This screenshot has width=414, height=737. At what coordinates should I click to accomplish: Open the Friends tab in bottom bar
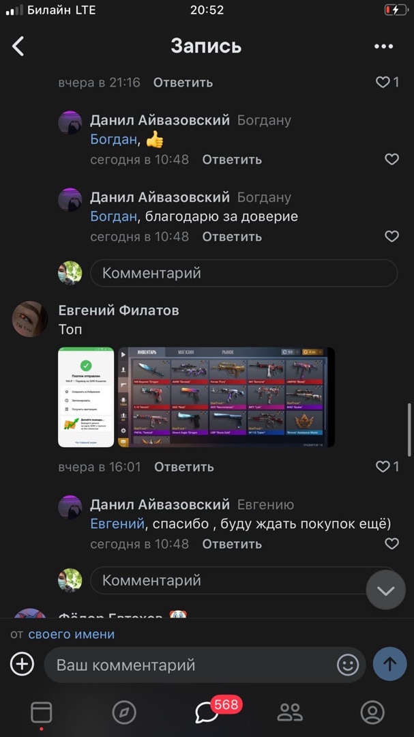[290, 712]
